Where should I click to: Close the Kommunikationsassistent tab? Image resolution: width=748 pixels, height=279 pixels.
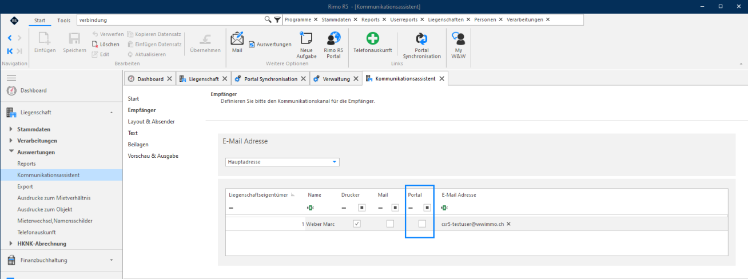click(x=441, y=79)
